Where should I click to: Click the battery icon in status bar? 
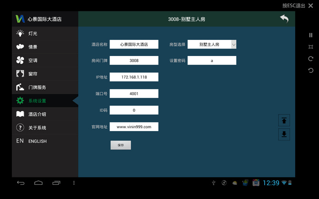(x=290, y=183)
